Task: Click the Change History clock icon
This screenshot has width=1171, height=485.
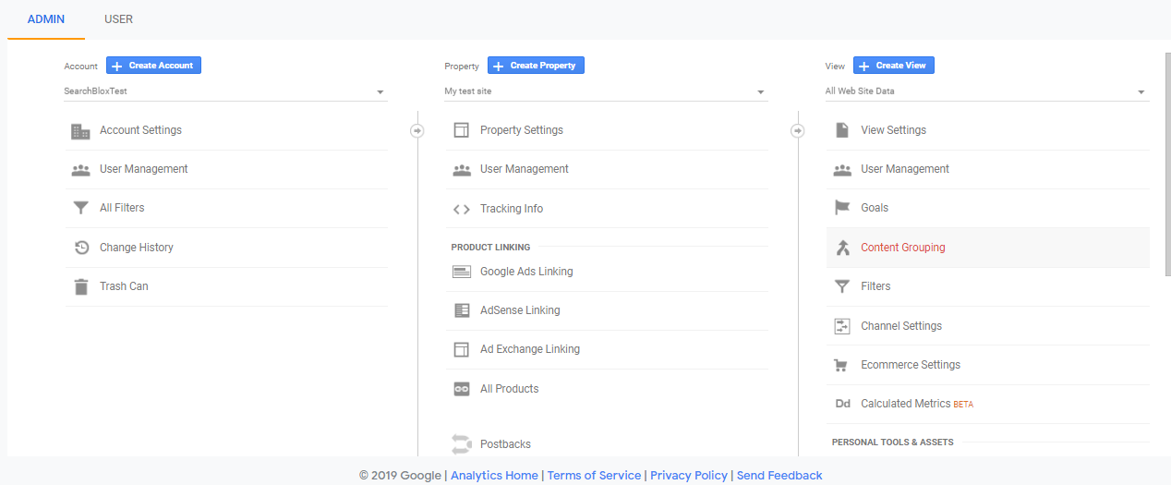Action: pyautogui.click(x=81, y=248)
